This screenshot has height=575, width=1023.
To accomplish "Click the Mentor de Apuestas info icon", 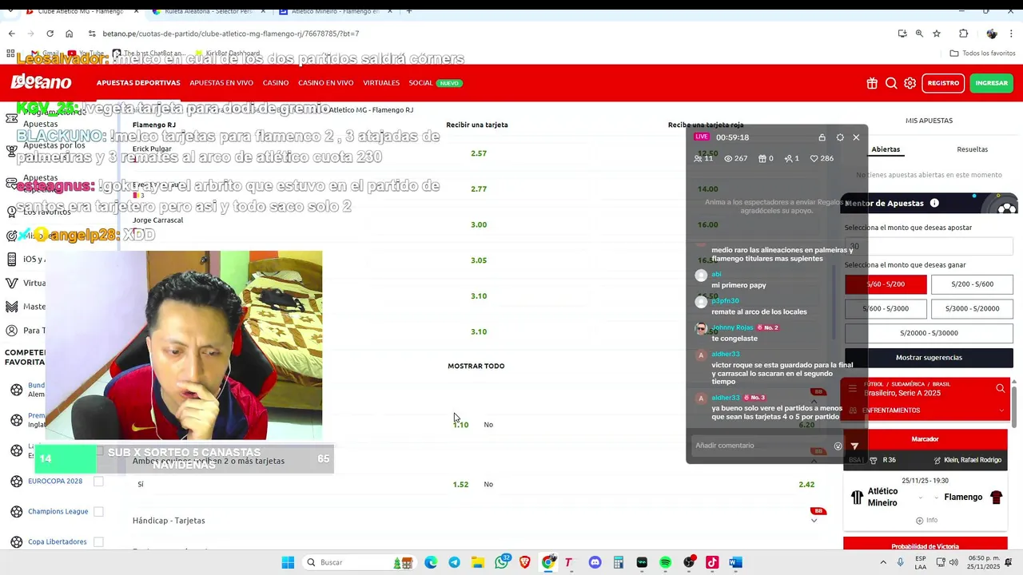I will pyautogui.click(x=934, y=203).
